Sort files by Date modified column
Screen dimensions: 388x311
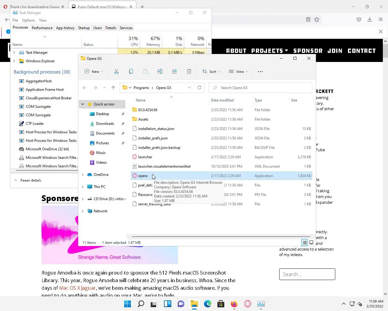[222, 100]
